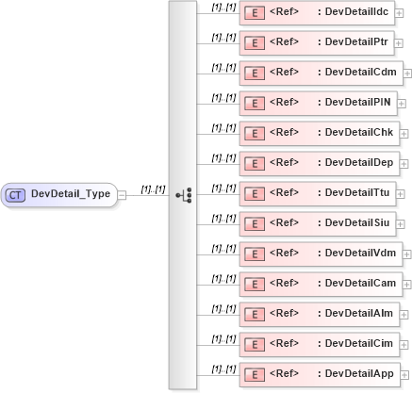Click the [1]..[1] cardinality of DevDetailVdm

(223, 249)
